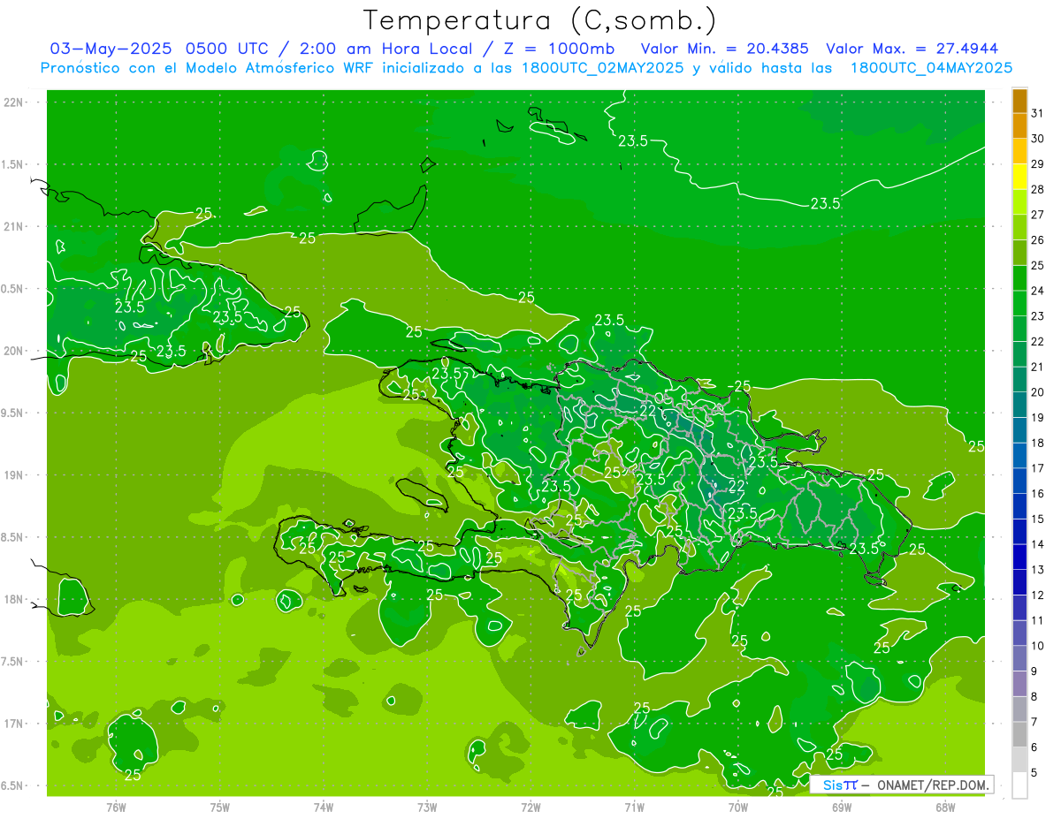Click the 70W longitude axis label
Image resolution: width=1061 pixels, height=819 pixels.
[x=738, y=808]
